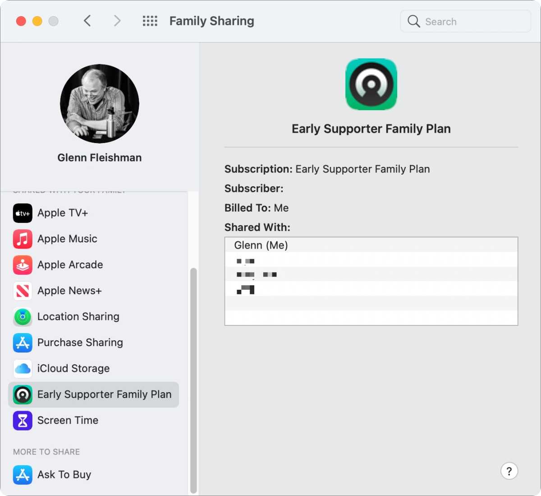Click the Apple Music icon
The width and height of the screenshot is (541, 496).
[x=23, y=239]
